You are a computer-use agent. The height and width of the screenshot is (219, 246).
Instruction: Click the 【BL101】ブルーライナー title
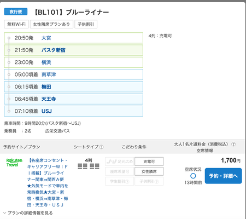coord(71,12)
